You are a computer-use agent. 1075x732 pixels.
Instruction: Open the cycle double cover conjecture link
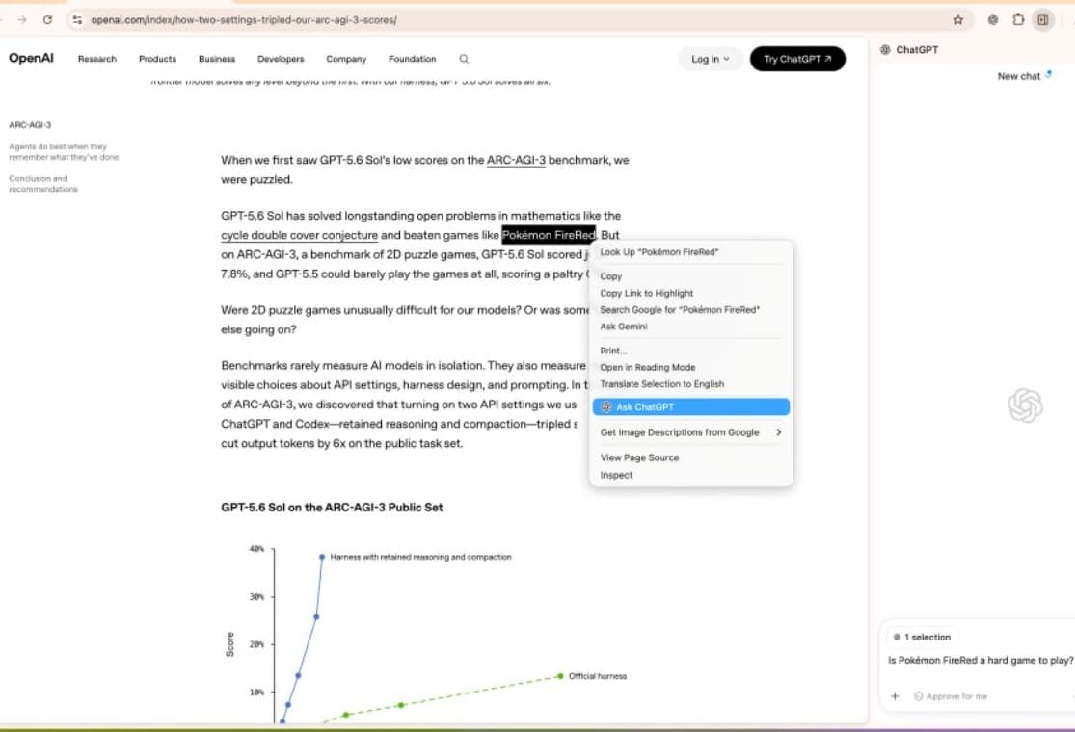pos(299,235)
